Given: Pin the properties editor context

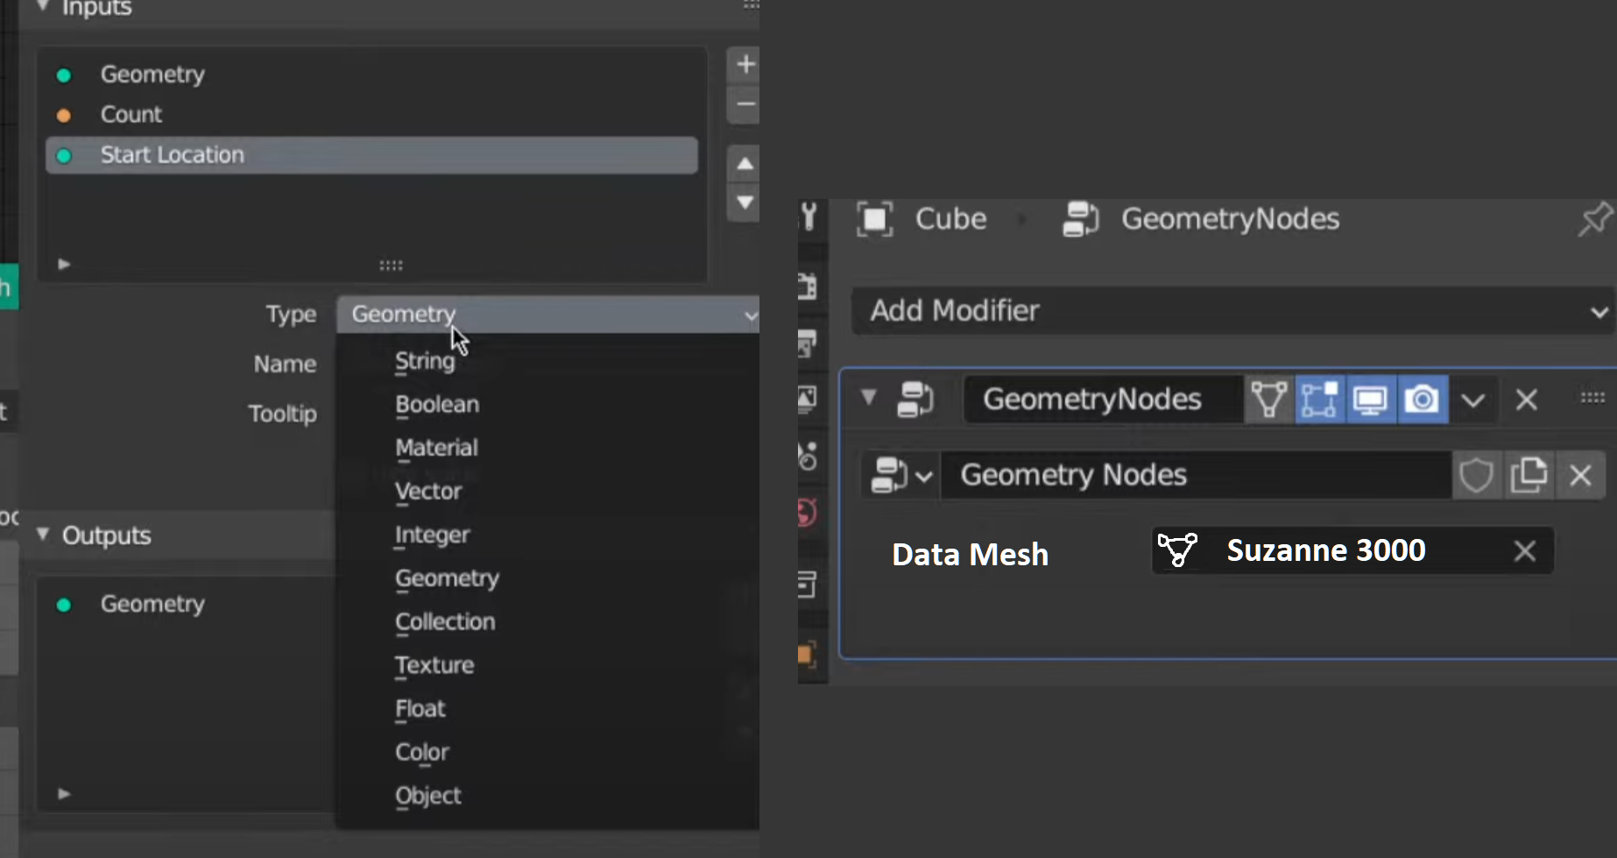Looking at the screenshot, I should [x=1594, y=219].
